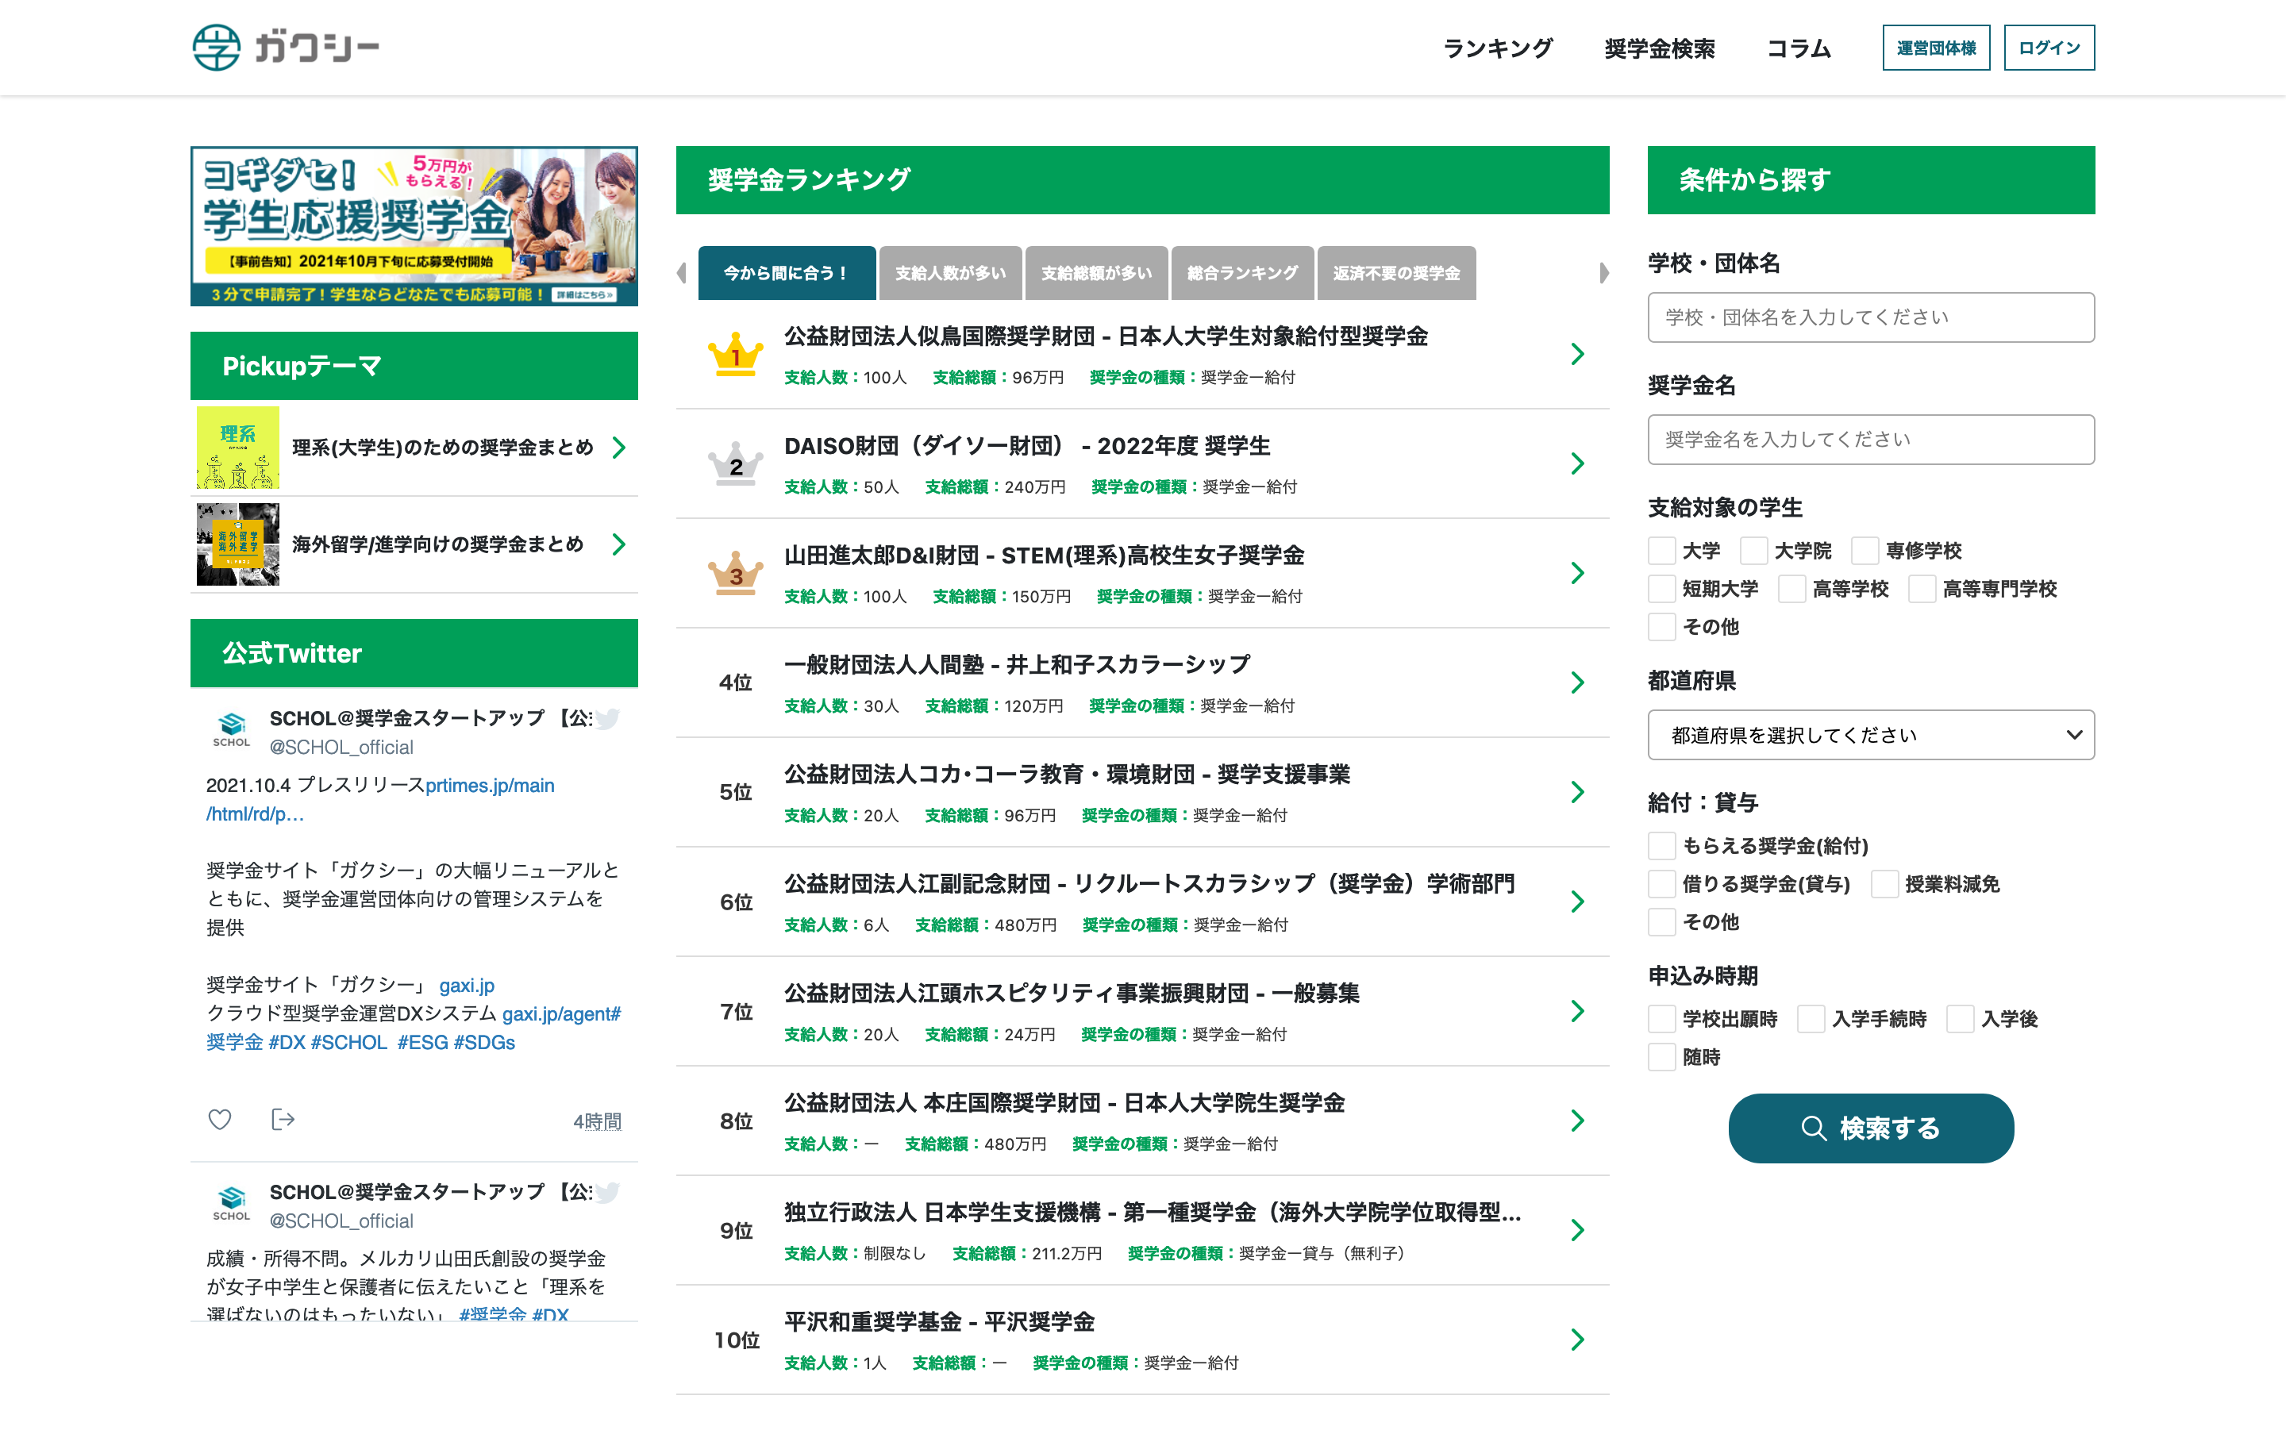Check the 高等学校 checkbox
The height and width of the screenshot is (1434, 2286).
(x=1791, y=589)
